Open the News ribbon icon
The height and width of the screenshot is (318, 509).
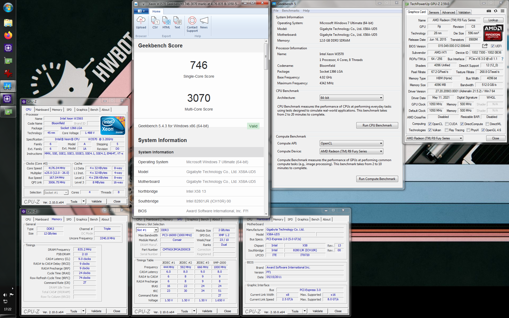pyautogui.click(x=204, y=23)
